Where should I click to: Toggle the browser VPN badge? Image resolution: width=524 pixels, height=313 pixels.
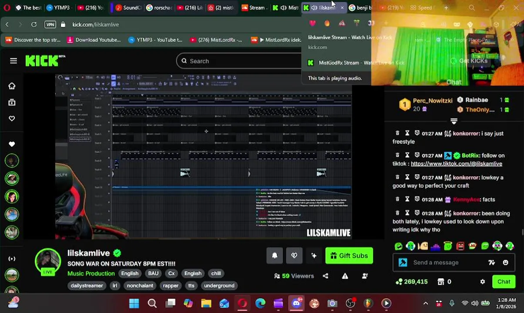click(x=50, y=25)
